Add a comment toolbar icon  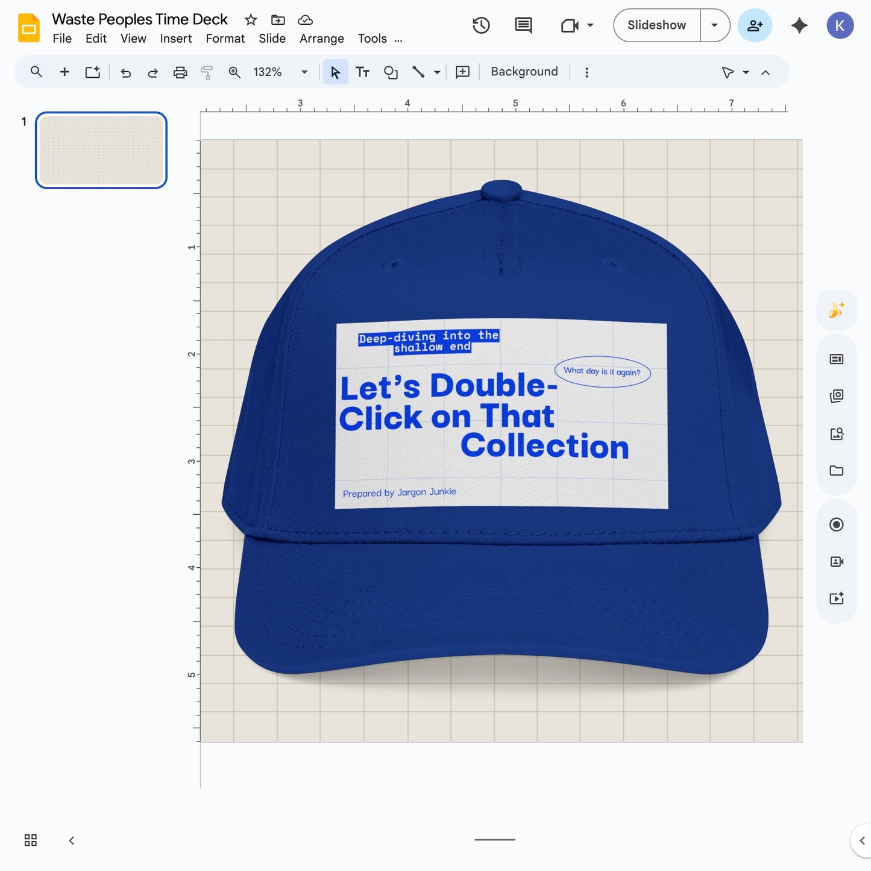click(462, 72)
